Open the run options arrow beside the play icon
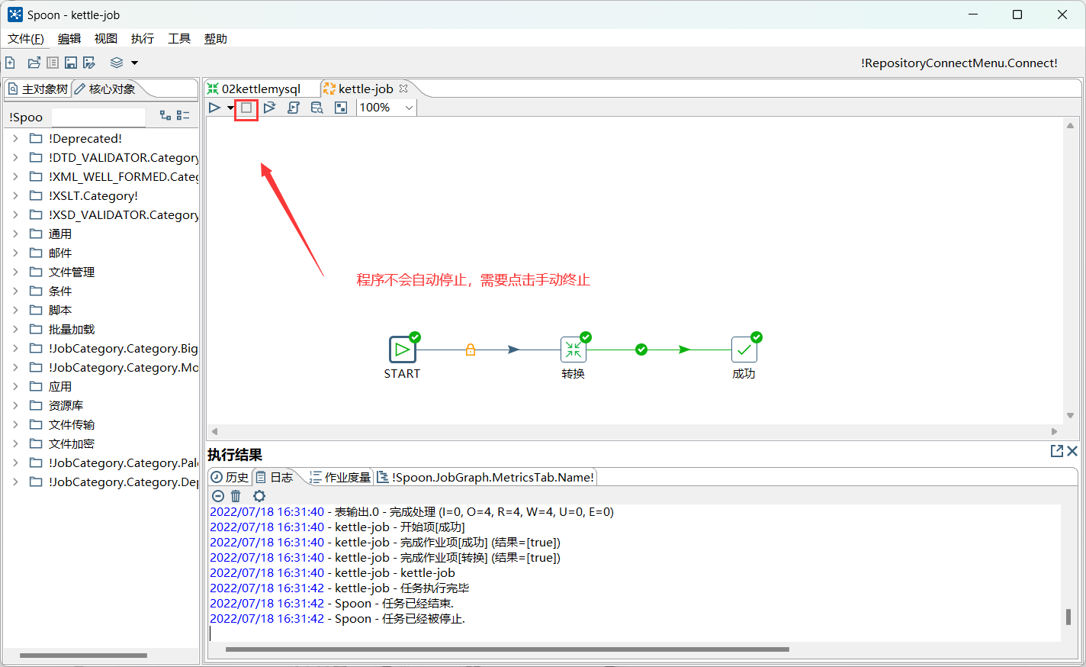This screenshot has height=667, width=1086. click(x=230, y=108)
